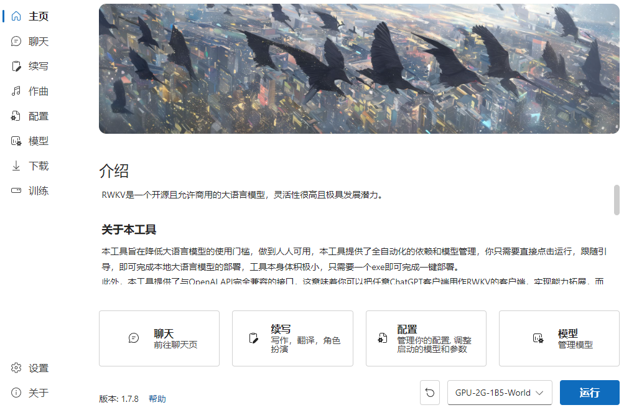Screen dimensions: 624x410
Task: Open the 模型 管理模型 card
Action: pyautogui.click(x=559, y=338)
